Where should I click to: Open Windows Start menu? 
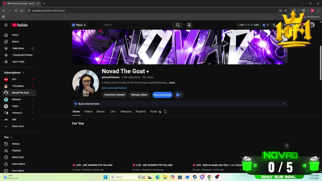click(x=105, y=177)
